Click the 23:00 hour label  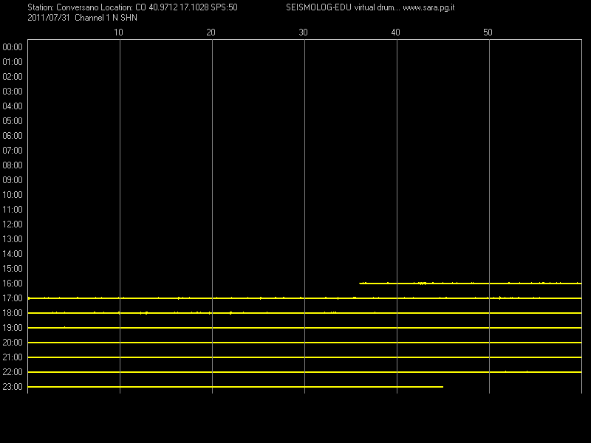tap(13, 387)
